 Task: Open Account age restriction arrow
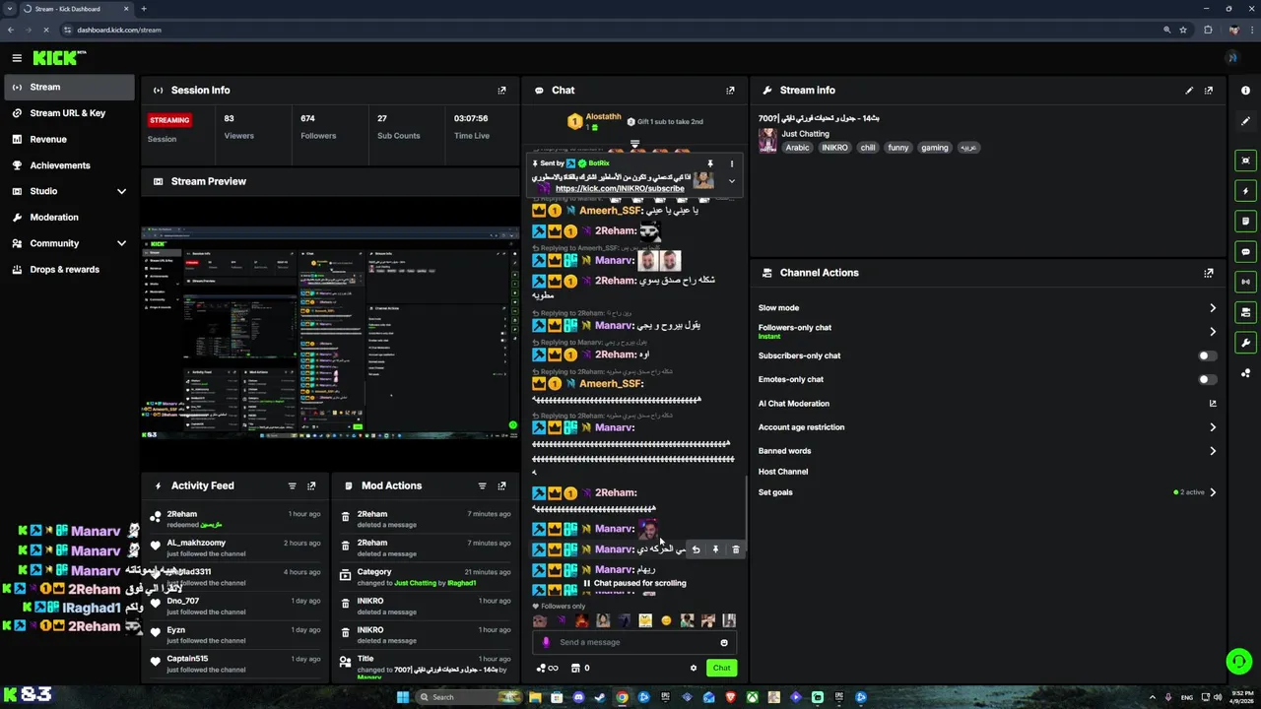1213,427
